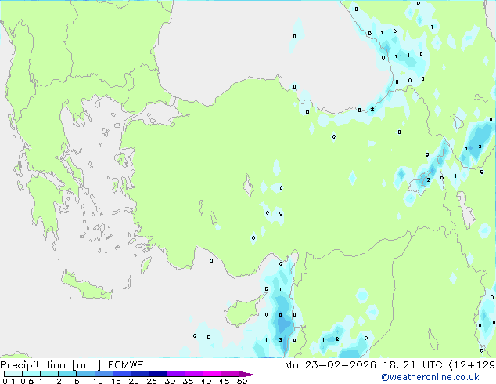Click the '10' legend scale label
496x384 pixels.
tap(98, 381)
